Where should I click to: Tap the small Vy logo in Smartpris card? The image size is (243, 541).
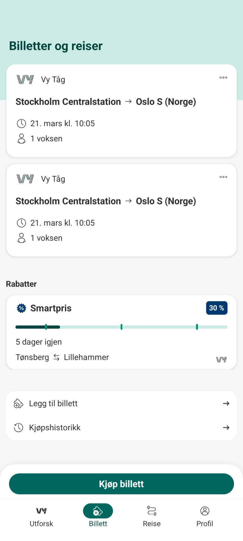pos(221,359)
